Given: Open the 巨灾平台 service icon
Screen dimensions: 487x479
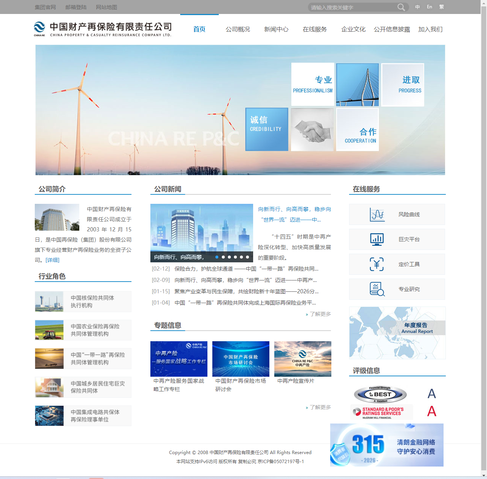Looking at the screenshot, I should pos(376,239).
